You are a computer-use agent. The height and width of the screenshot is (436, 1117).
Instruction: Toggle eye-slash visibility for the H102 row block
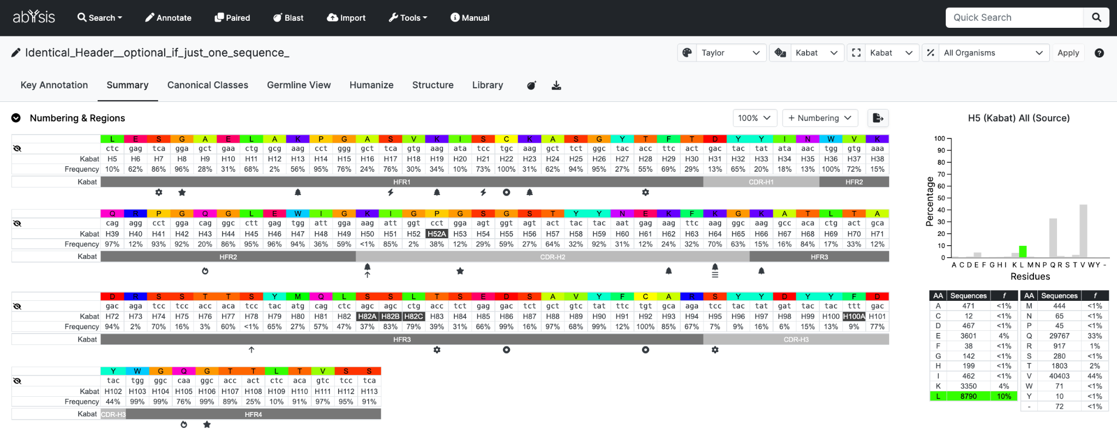tap(17, 380)
